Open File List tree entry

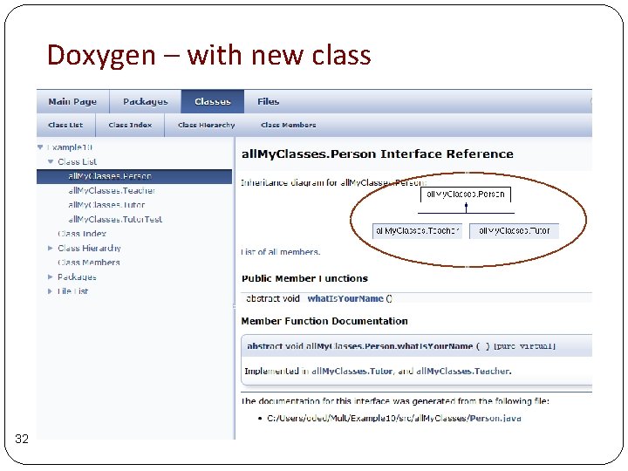[73, 291]
